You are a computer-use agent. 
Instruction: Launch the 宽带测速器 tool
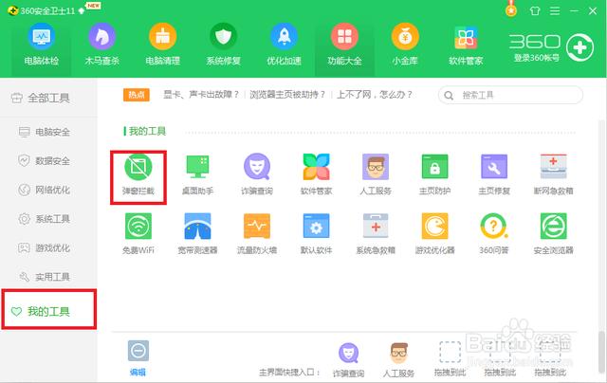[x=198, y=233]
